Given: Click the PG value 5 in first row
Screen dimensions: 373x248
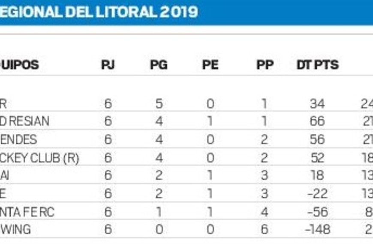Looking at the screenshot, I should [x=159, y=103].
